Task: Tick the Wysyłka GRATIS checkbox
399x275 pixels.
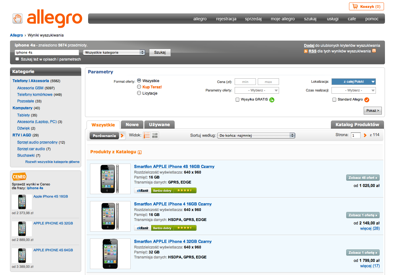Action: coord(237,100)
